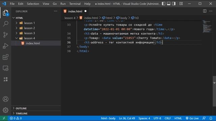Customize layout from title bar icon
Viewport: 216px width, 121px height.
(x=181, y=4)
